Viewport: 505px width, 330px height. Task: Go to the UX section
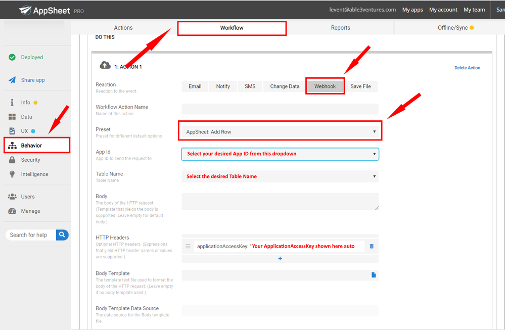coord(24,131)
